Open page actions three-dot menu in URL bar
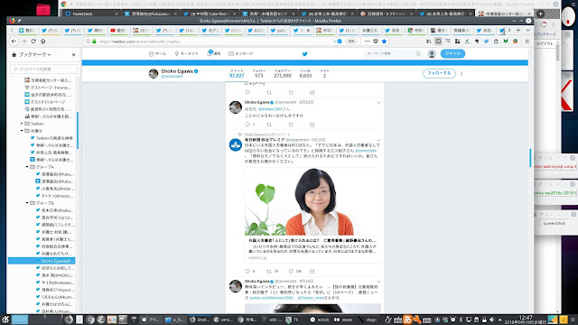Image resolution: width=578 pixels, height=325 pixels. coord(367,42)
